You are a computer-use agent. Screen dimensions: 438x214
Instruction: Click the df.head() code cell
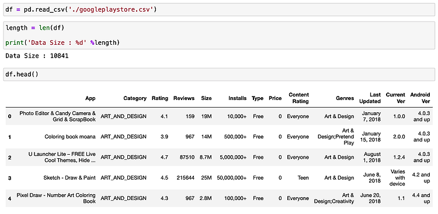(219, 74)
